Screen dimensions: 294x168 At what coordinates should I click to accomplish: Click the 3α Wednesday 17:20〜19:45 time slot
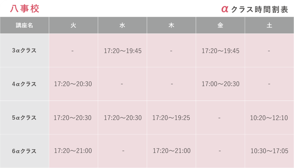click(123, 51)
